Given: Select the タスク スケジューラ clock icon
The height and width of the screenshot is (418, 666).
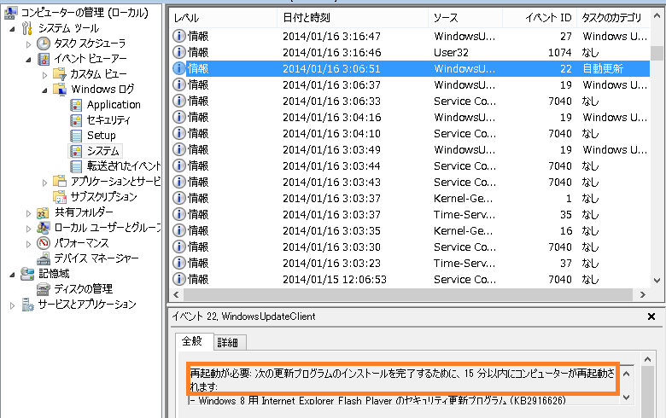Looking at the screenshot, I should [44, 44].
